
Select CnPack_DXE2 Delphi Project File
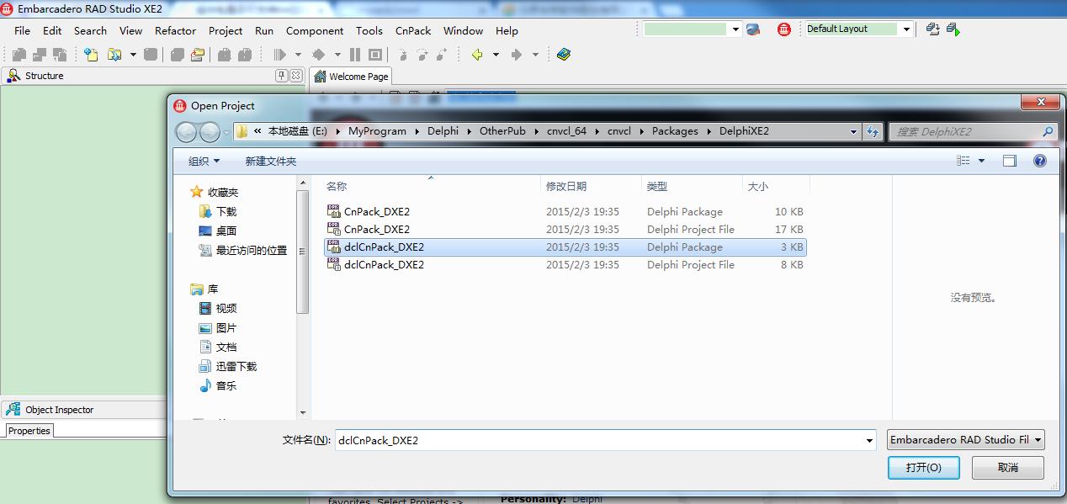376,230
